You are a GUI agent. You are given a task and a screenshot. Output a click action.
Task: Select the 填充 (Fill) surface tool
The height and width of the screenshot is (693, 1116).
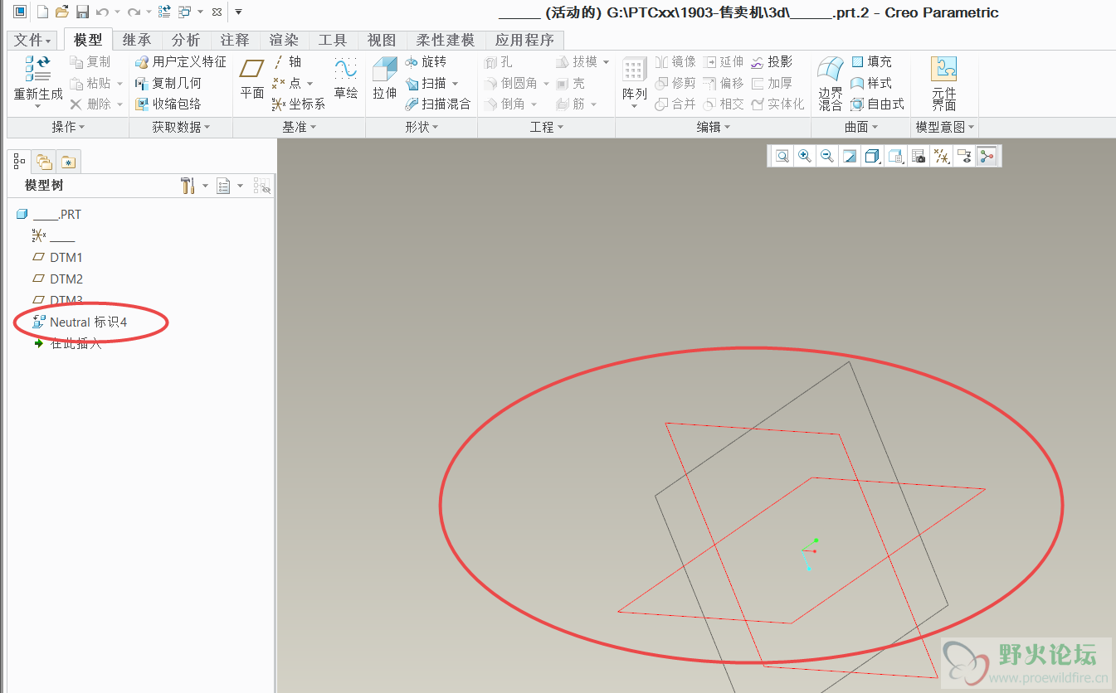pos(872,62)
